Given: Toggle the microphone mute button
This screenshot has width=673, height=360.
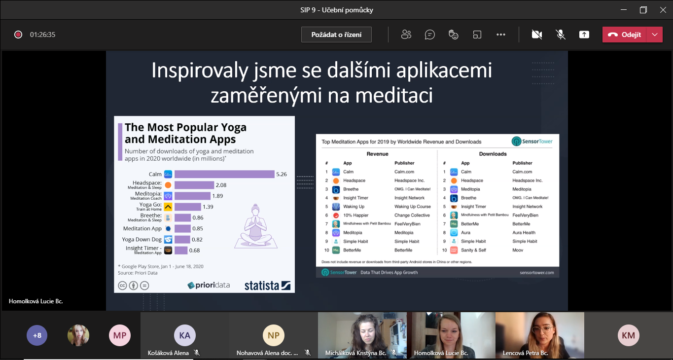Looking at the screenshot, I should point(560,35).
